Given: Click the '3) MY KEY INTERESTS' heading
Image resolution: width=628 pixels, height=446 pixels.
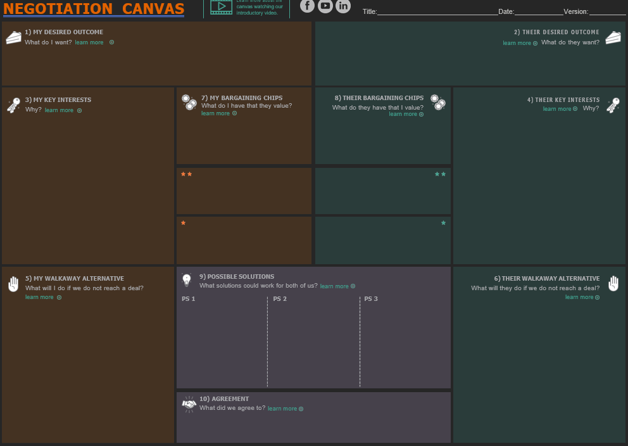Looking at the screenshot, I should point(58,99).
